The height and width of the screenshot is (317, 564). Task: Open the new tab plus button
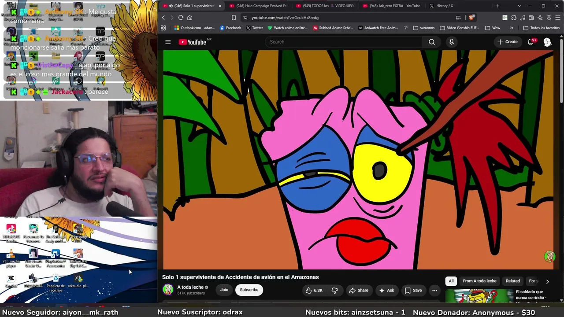[x=497, y=6]
